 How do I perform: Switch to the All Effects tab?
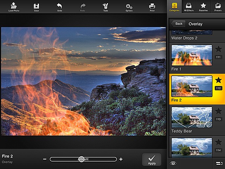(x=189, y=6)
